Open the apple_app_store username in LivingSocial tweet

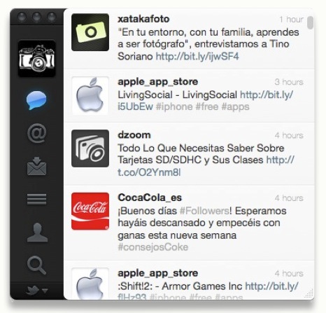pyautogui.click(x=158, y=82)
